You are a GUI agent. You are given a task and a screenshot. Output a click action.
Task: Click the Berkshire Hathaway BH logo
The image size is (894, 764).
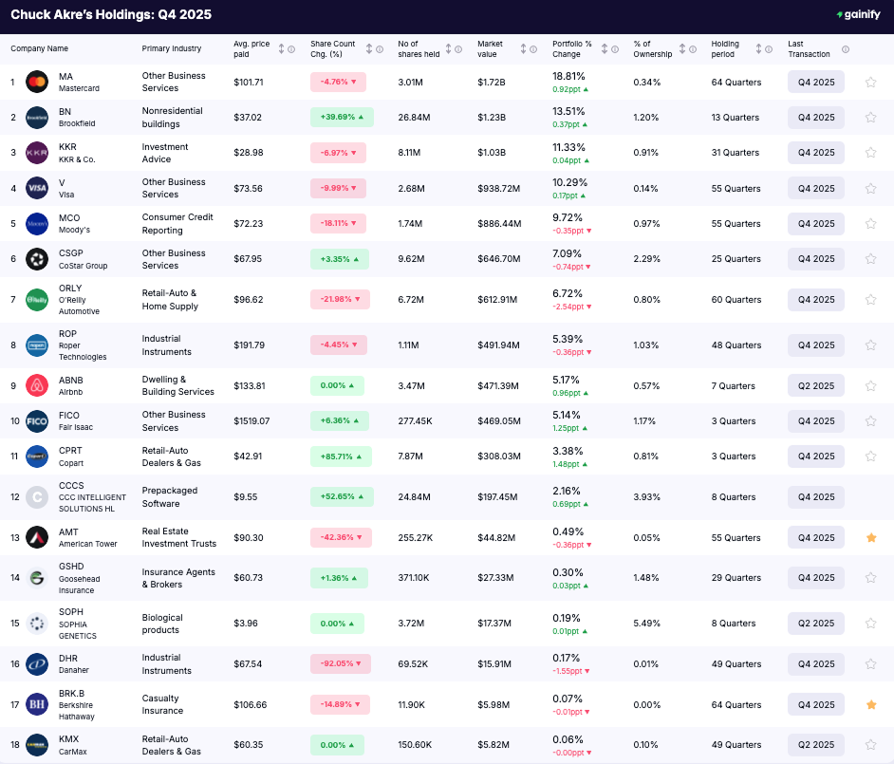(37, 704)
